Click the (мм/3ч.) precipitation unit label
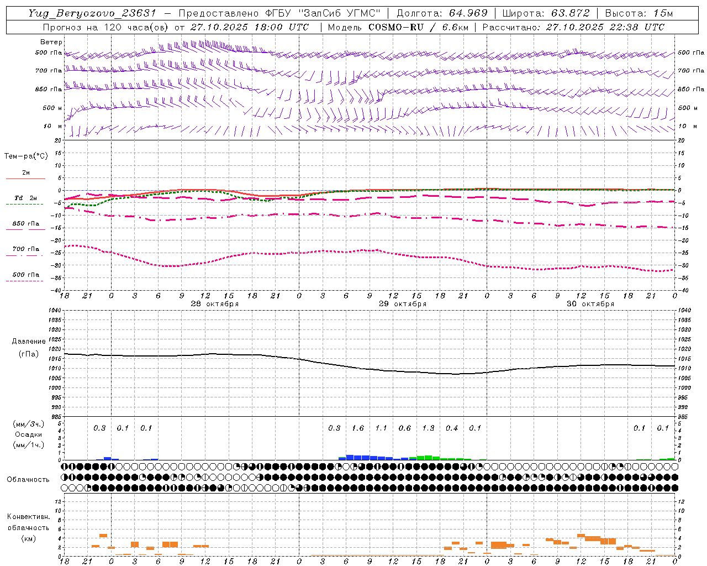707x566 pixels. pyautogui.click(x=29, y=424)
